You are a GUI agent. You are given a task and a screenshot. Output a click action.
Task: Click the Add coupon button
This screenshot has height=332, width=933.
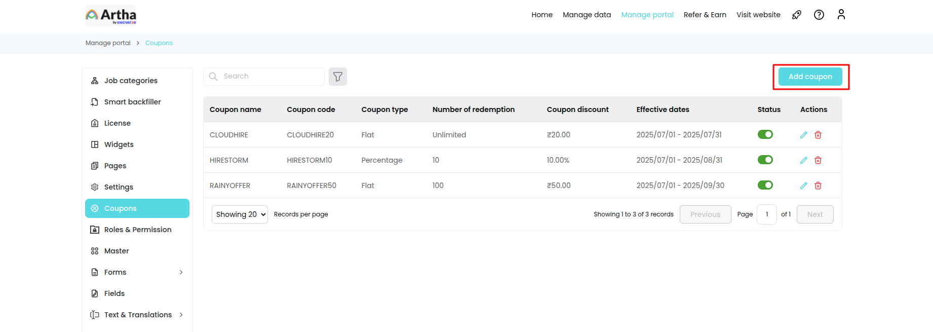[810, 77]
